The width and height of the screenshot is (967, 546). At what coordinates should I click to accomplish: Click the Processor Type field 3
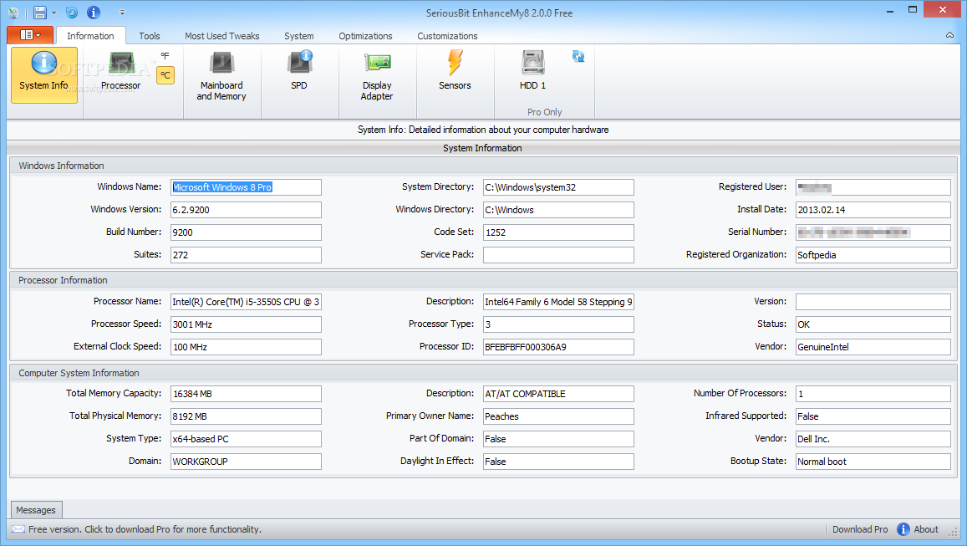point(558,324)
